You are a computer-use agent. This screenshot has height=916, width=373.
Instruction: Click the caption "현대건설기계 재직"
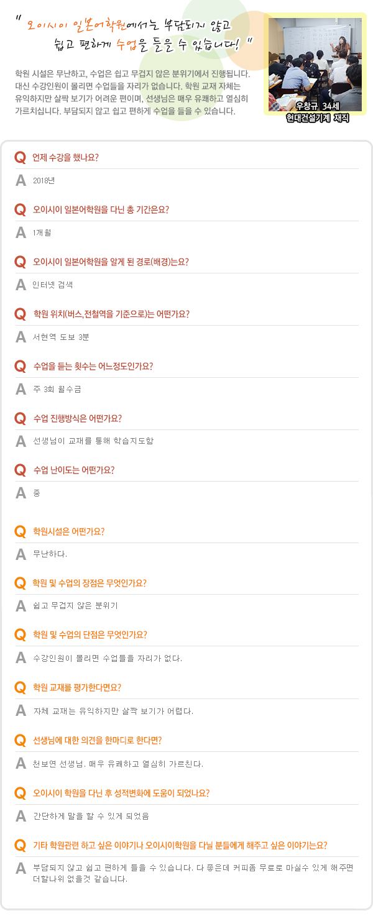coord(317,118)
